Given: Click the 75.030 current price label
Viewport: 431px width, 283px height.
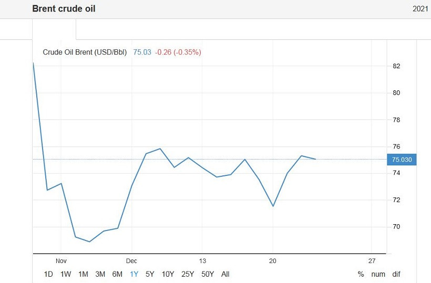Looking at the screenshot, I should click(401, 160).
